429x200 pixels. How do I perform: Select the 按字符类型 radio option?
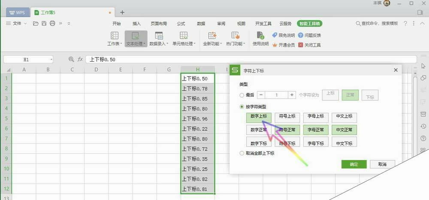(242, 106)
